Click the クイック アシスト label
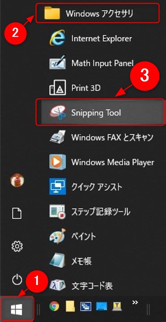Viewport: 166px width, 322px height. click(x=97, y=187)
